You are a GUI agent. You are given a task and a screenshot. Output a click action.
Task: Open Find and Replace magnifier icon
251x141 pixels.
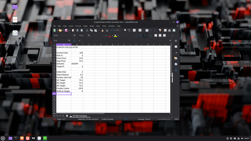pyautogui.click(x=125, y=30)
